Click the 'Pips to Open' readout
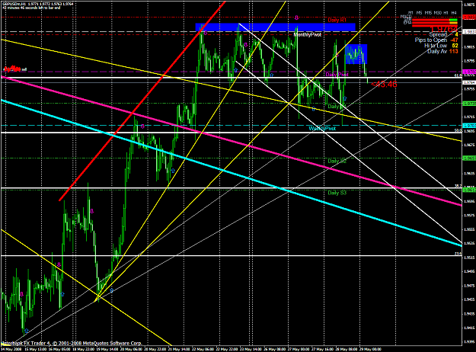The image size is (476, 352). [436, 40]
